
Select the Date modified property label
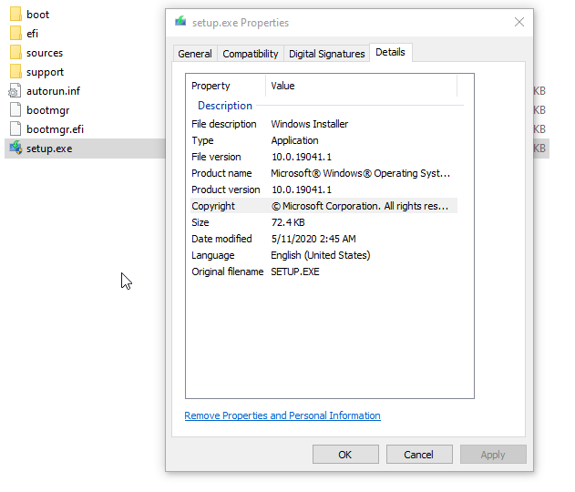pos(221,239)
